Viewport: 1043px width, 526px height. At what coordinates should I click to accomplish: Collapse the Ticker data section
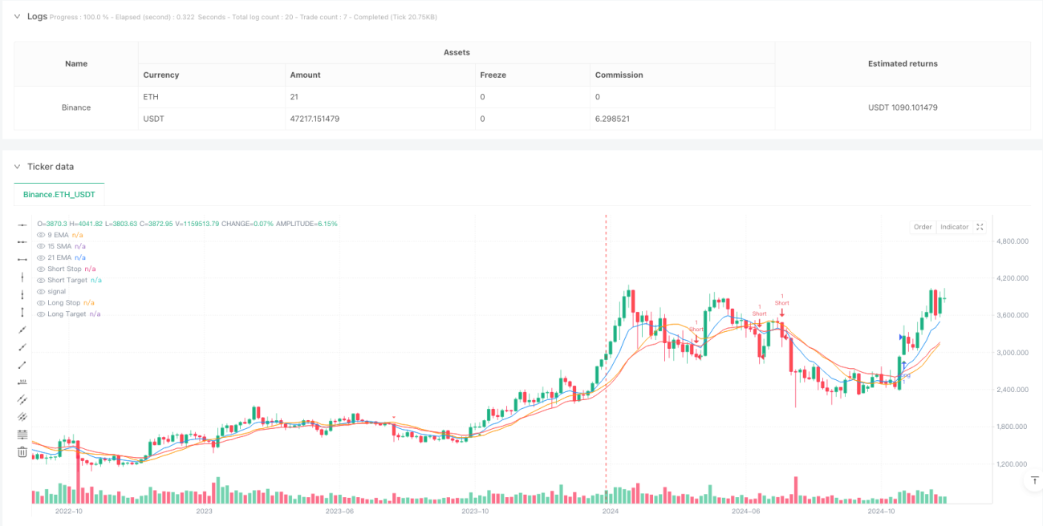pyautogui.click(x=18, y=166)
